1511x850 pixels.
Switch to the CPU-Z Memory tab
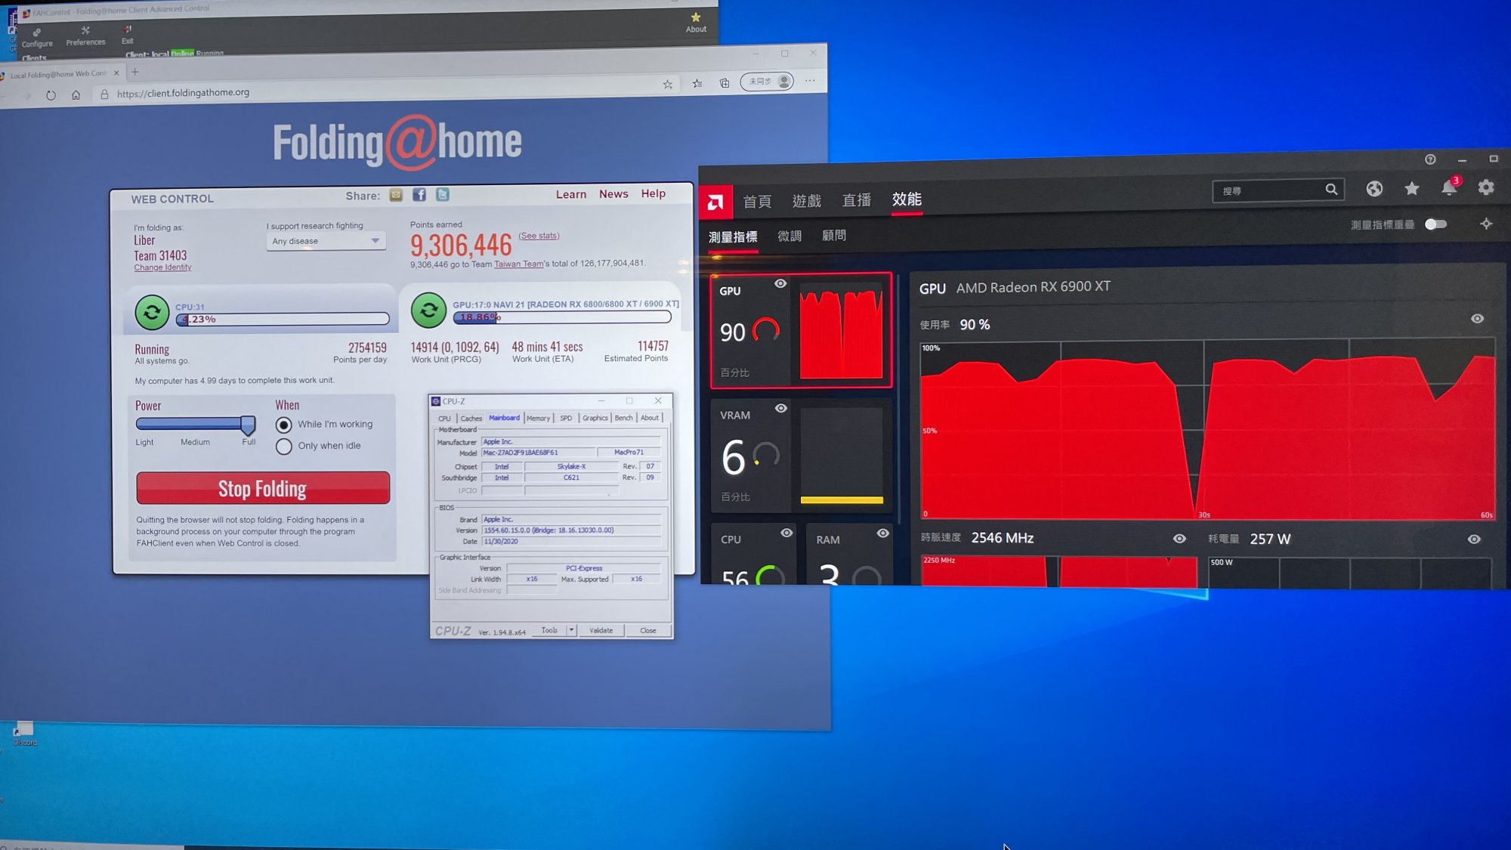(538, 418)
